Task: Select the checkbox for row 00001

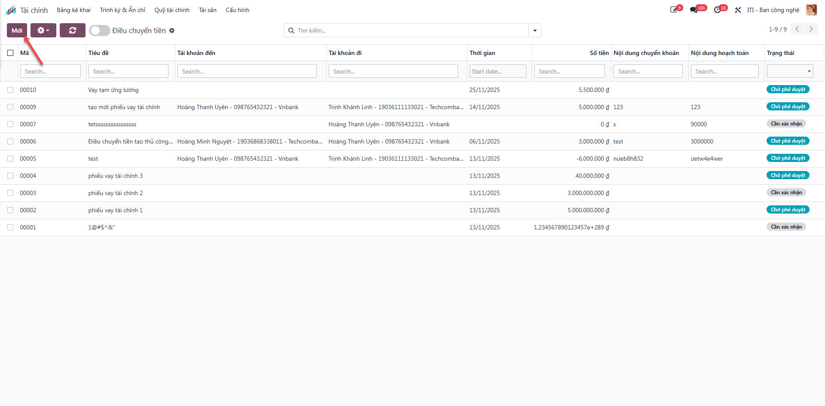Action: point(10,227)
